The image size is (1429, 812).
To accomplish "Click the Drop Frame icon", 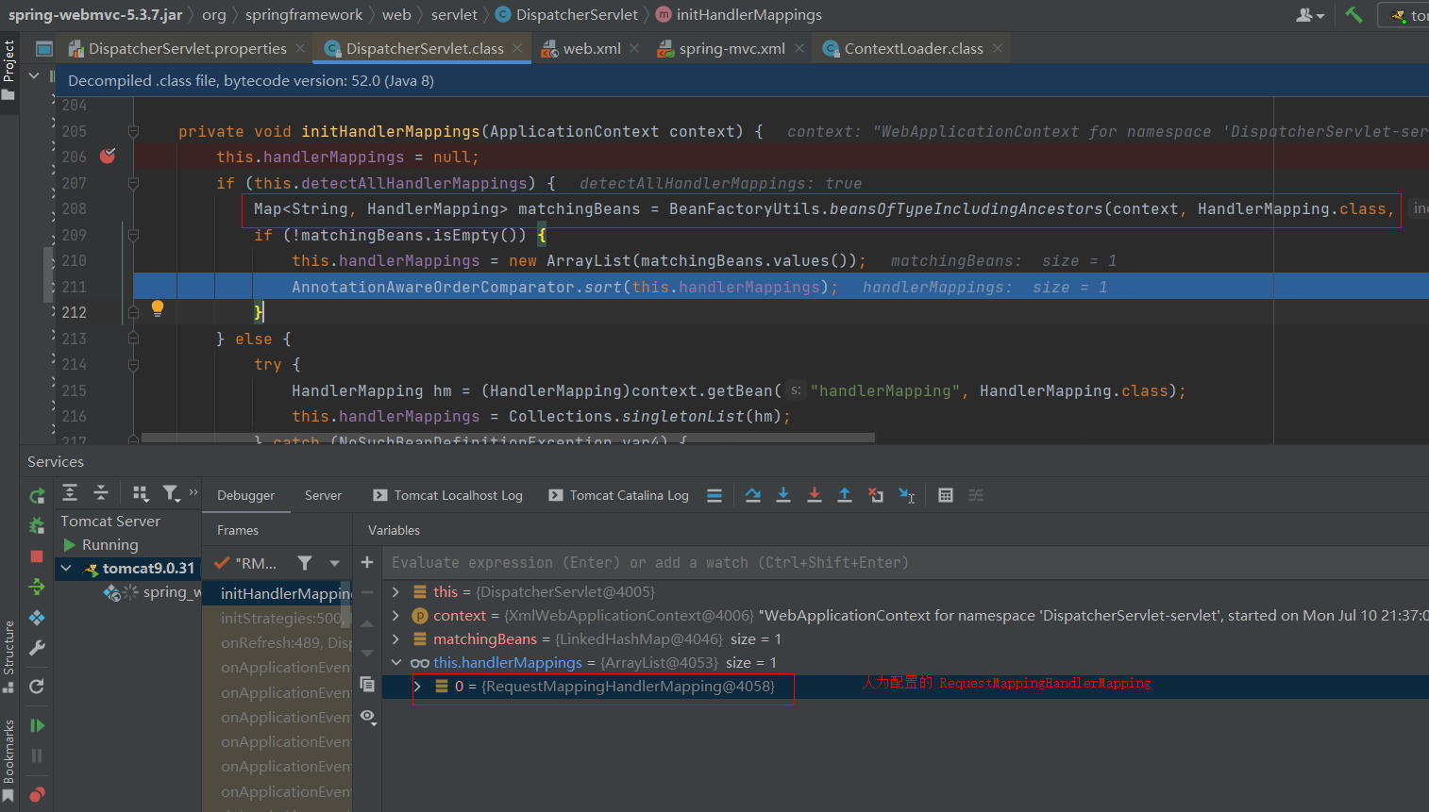I will coord(876,495).
